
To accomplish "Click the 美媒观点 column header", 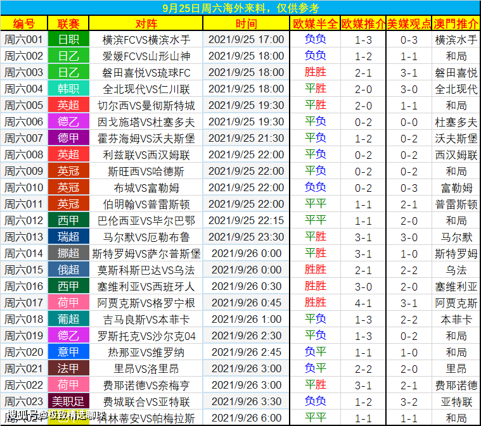I will pos(409,23).
